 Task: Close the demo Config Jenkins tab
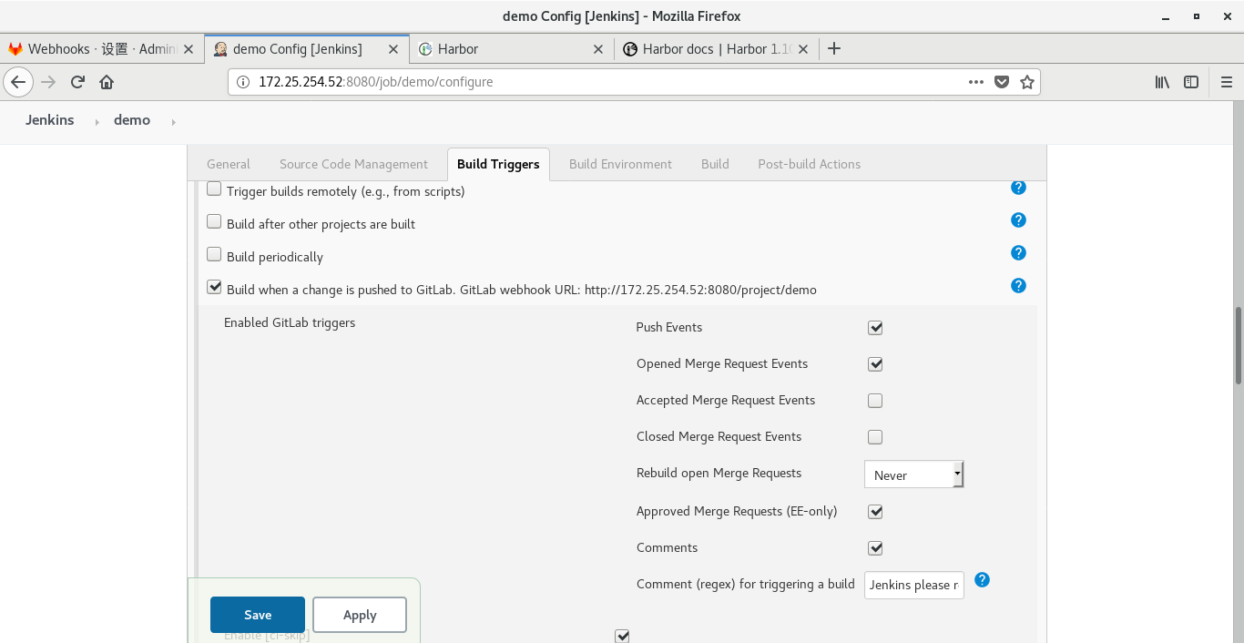click(x=393, y=49)
